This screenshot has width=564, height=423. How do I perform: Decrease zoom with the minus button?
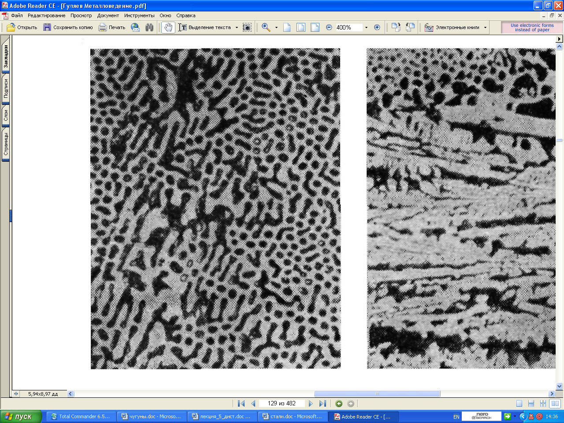[329, 27]
